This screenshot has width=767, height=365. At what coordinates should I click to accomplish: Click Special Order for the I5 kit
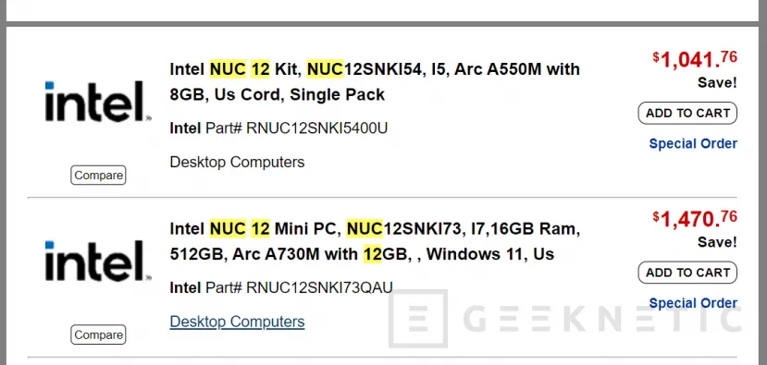click(693, 143)
